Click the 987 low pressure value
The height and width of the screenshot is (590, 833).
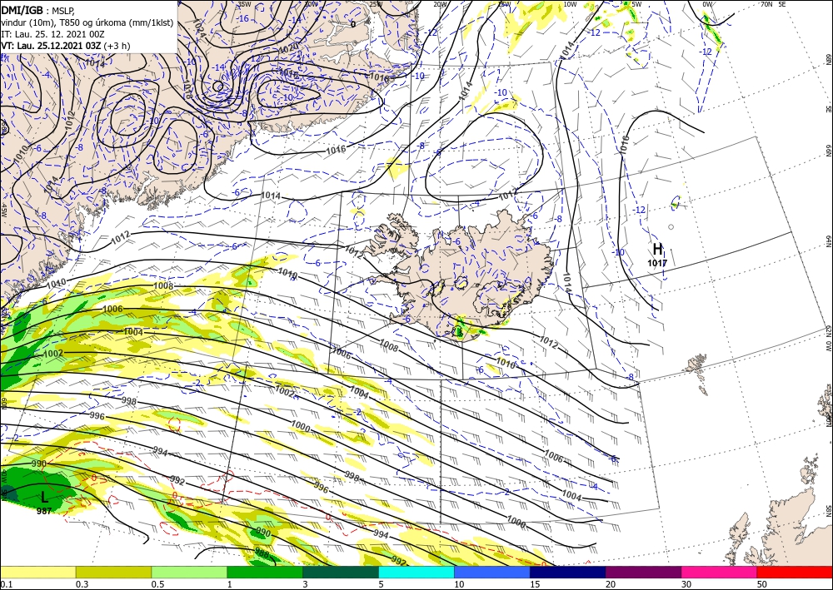click(x=44, y=511)
